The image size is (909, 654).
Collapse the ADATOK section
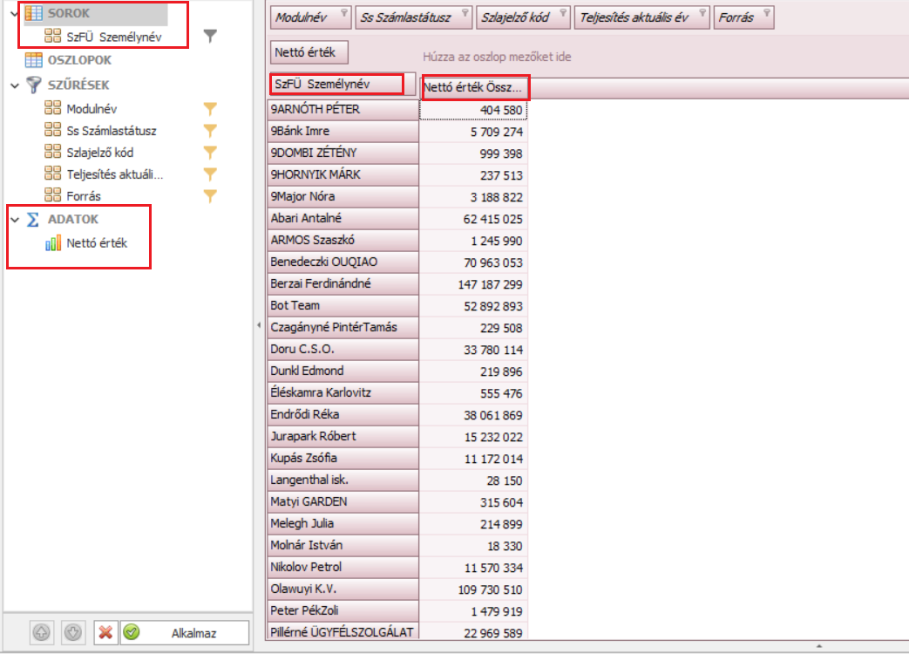14,219
